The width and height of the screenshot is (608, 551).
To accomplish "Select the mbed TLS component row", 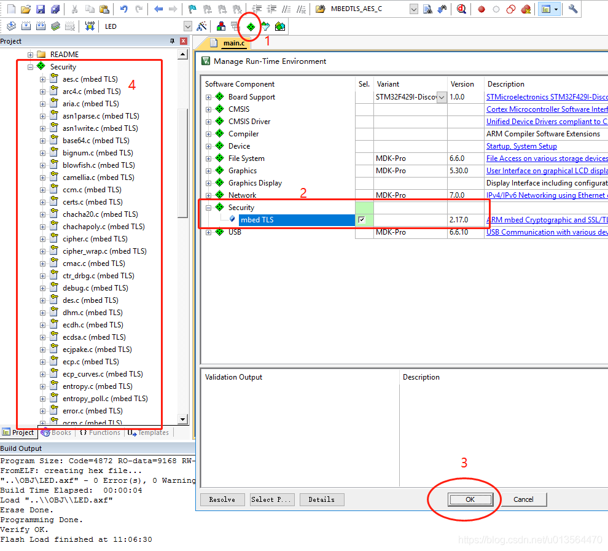I will tap(297, 220).
